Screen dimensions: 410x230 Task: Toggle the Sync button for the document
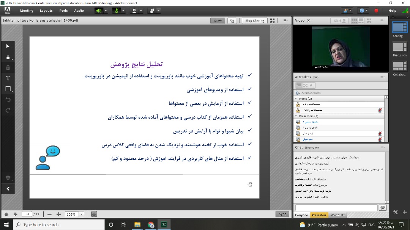tap(282, 214)
